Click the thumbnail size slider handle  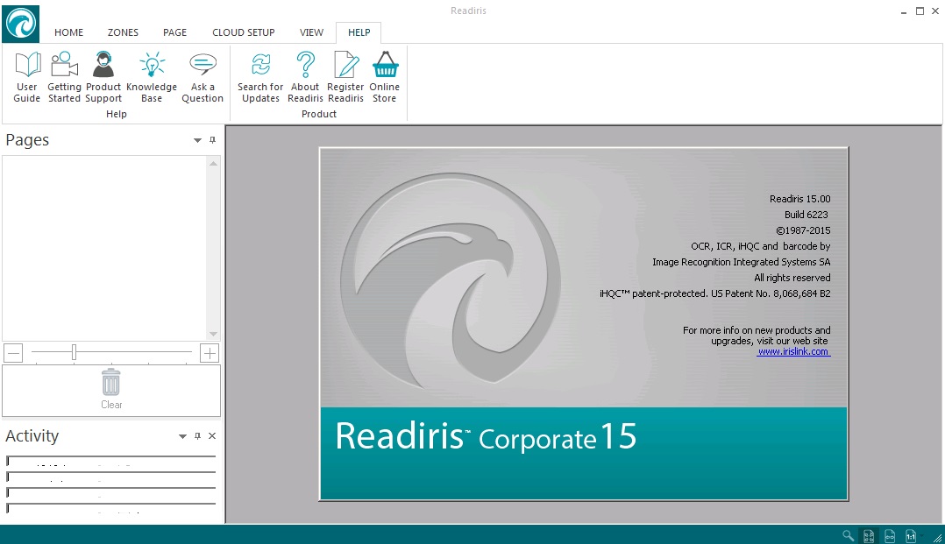pyautogui.click(x=75, y=352)
